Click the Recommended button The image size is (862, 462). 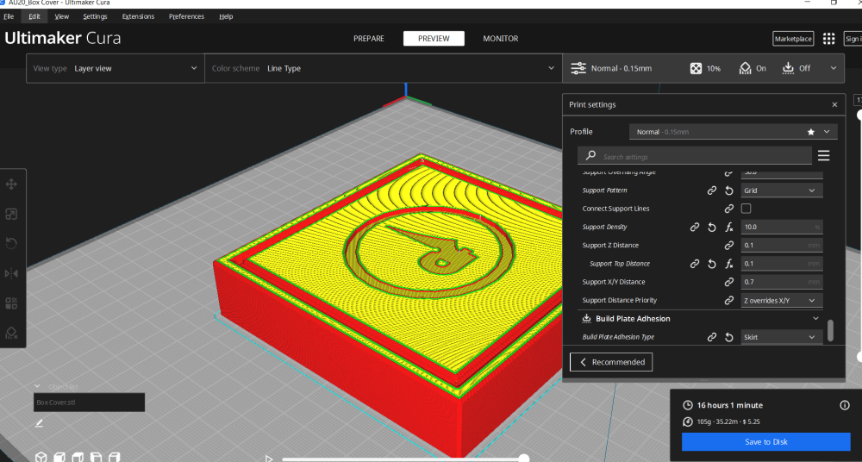click(611, 362)
